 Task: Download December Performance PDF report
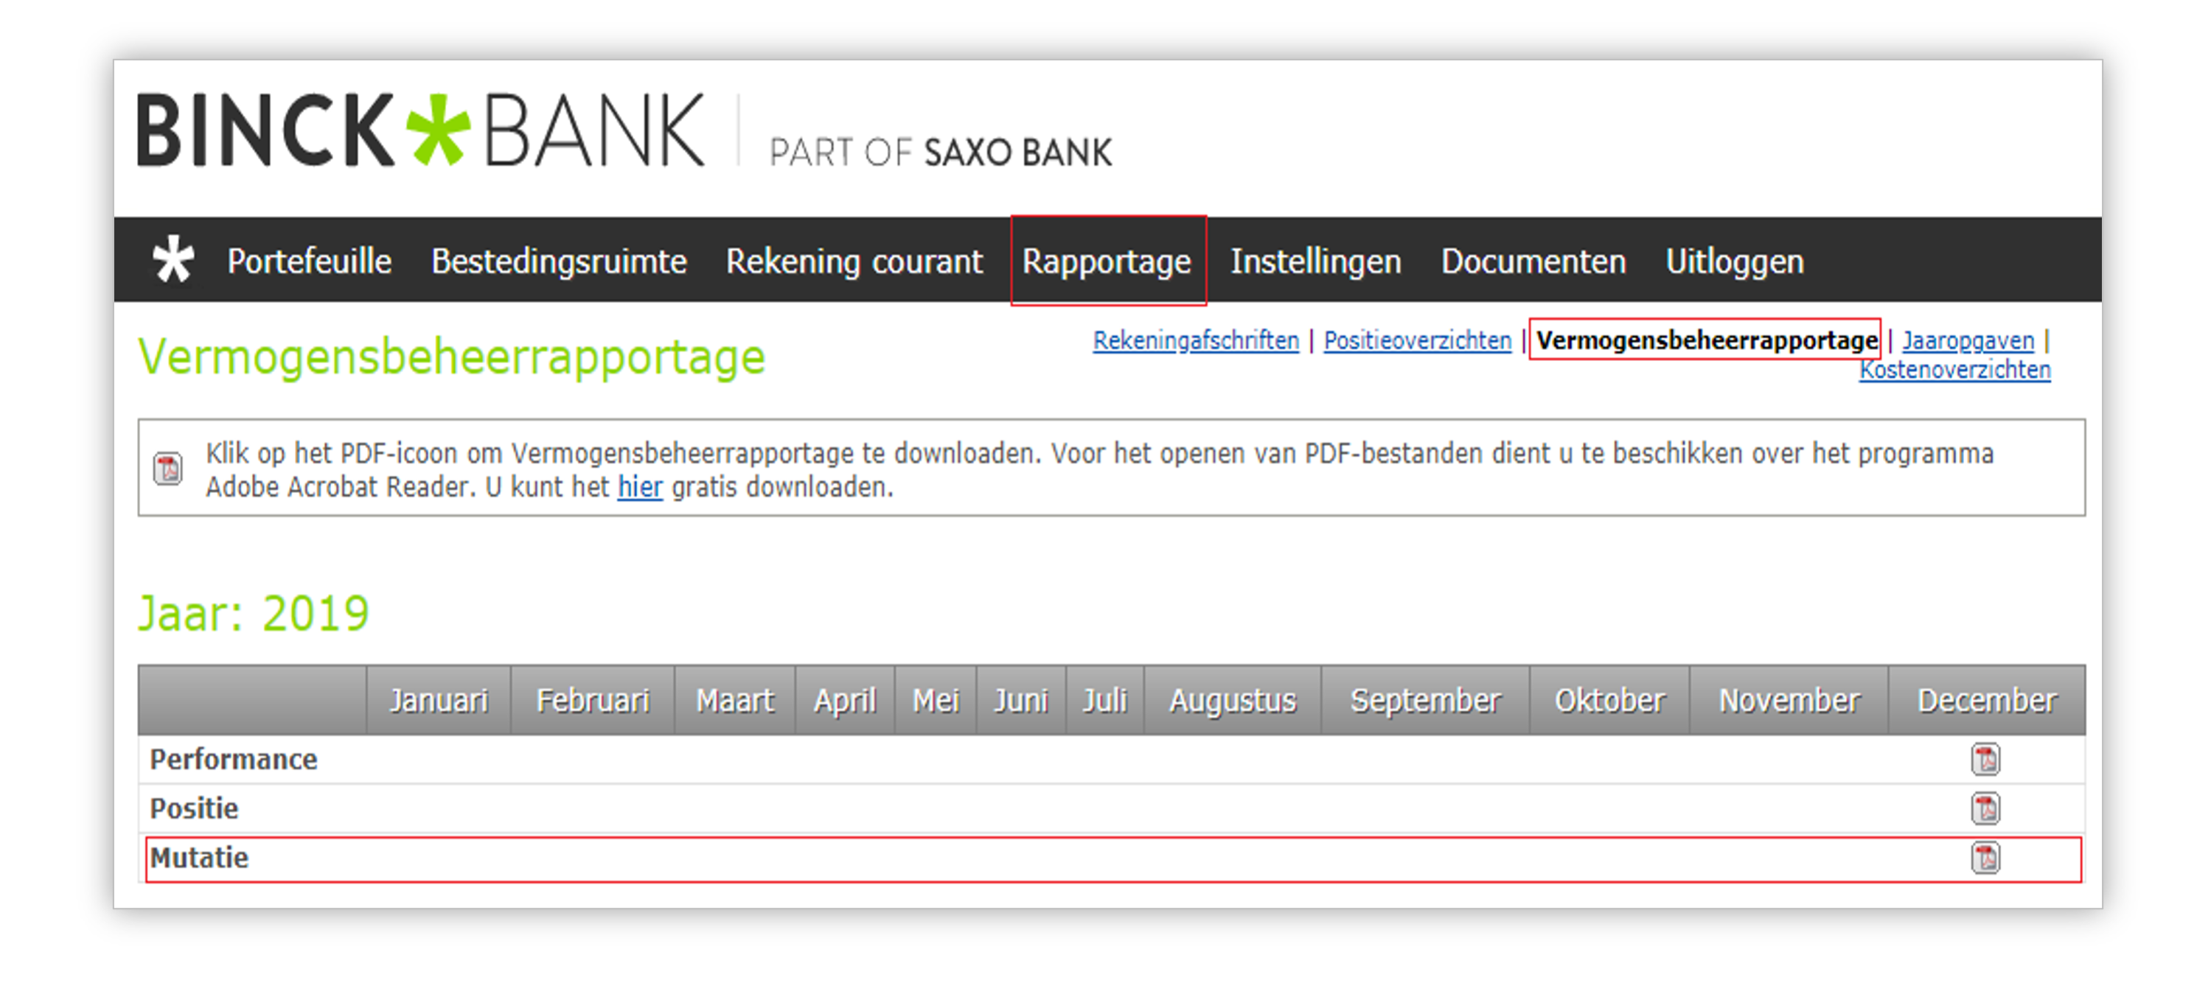click(x=1985, y=759)
